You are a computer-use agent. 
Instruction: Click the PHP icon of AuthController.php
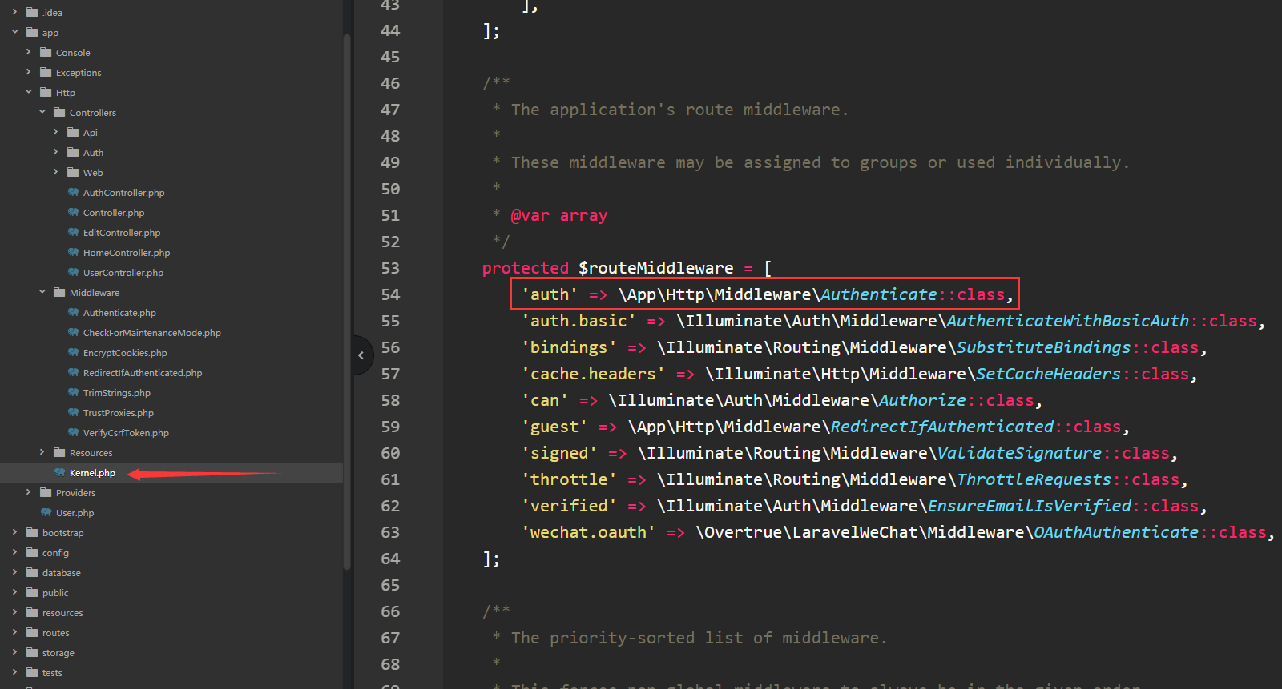[73, 192]
